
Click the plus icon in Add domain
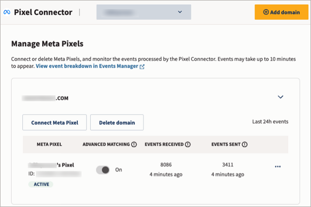tap(266, 12)
